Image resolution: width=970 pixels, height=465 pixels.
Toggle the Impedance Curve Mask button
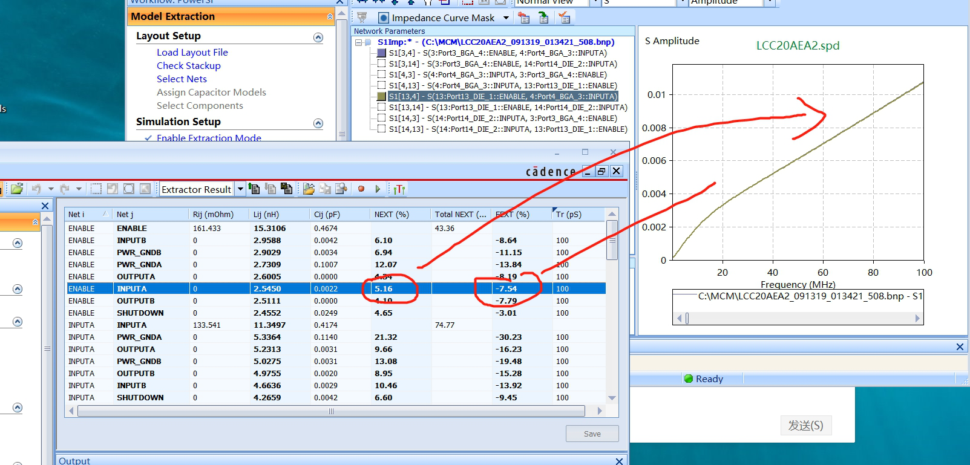437,18
